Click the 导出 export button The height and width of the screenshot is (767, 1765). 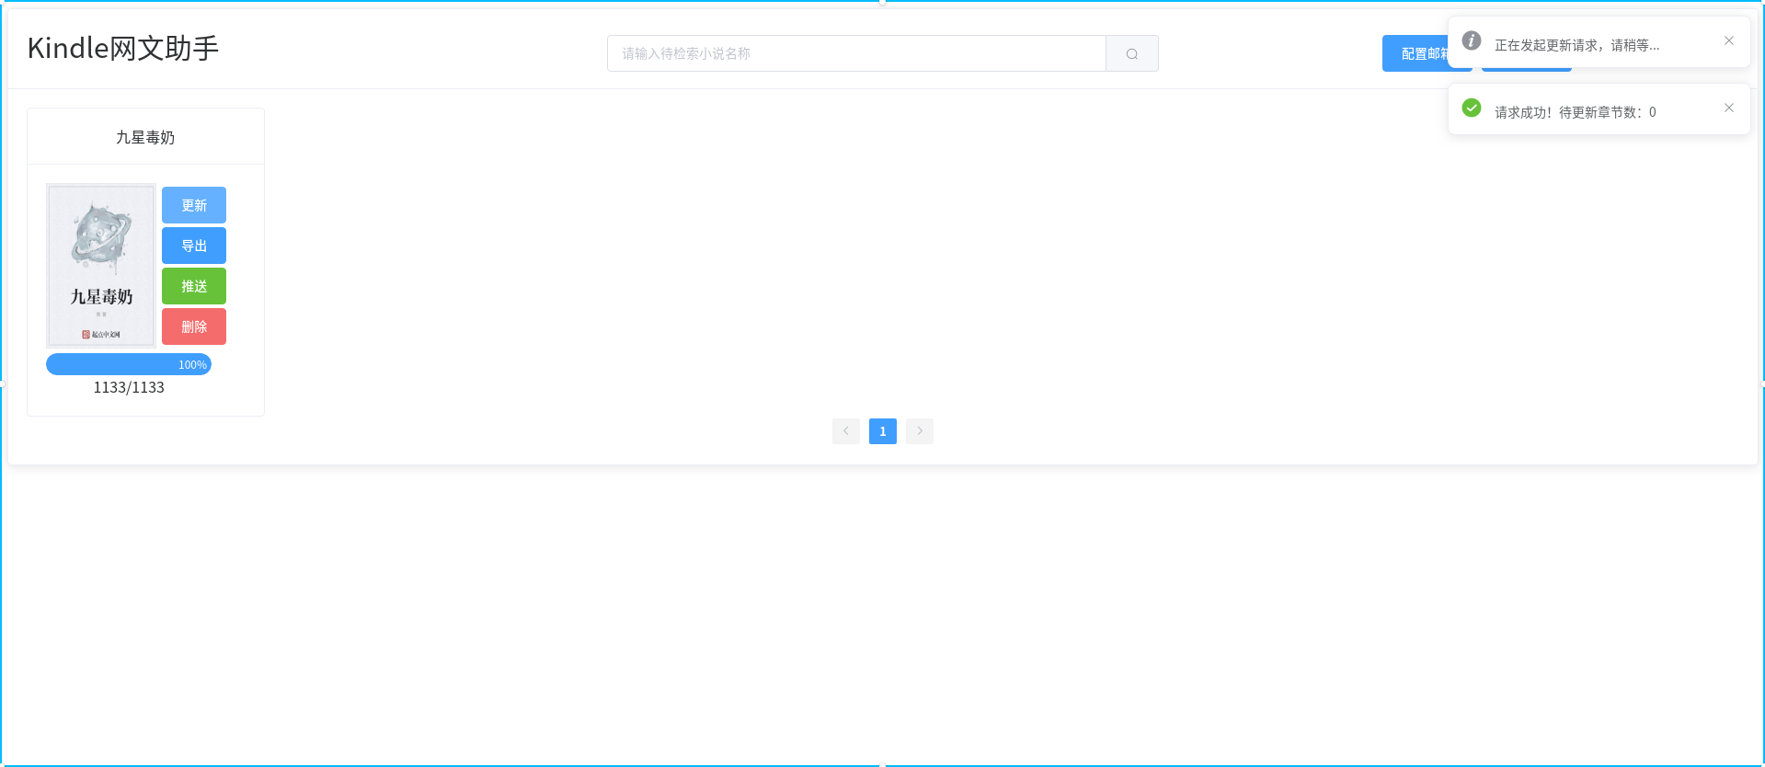pyautogui.click(x=194, y=246)
